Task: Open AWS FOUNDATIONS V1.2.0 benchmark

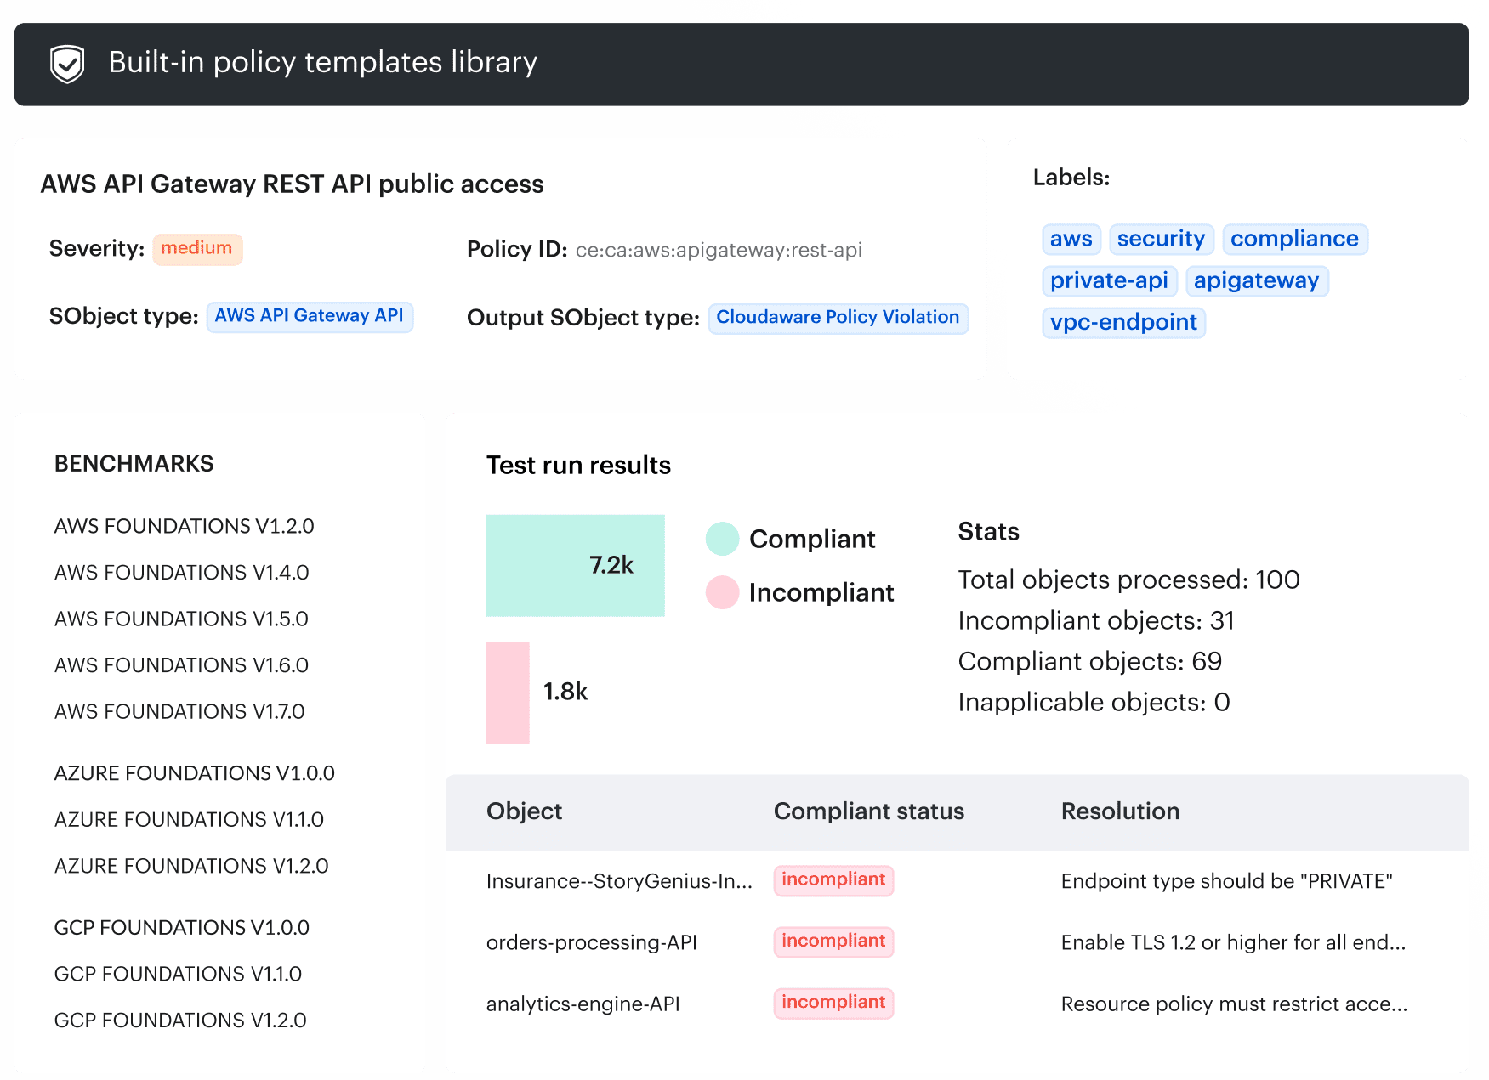Action: point(184,526)
